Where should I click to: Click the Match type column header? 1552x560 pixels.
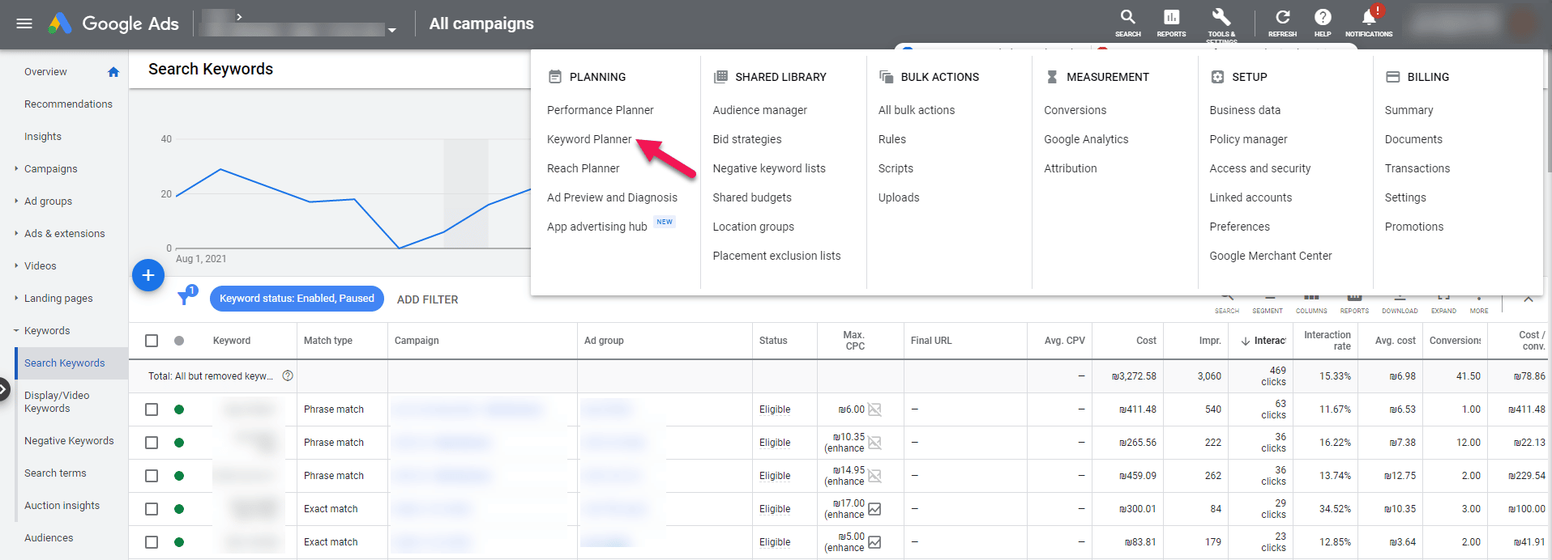tap(328, 341)
